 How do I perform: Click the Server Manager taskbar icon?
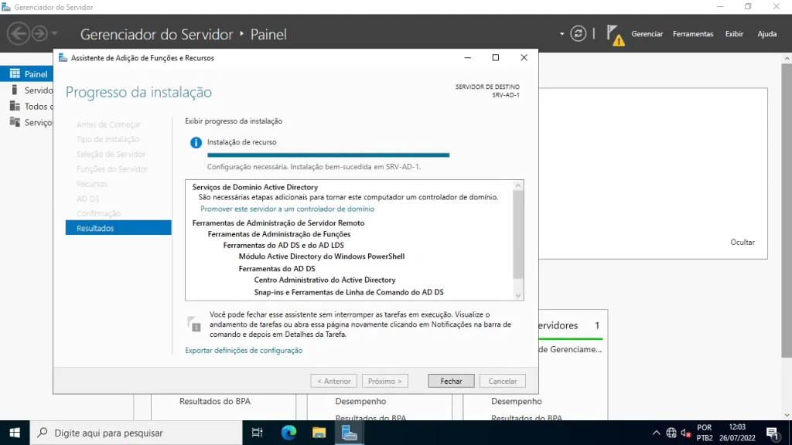click(349, 433)
